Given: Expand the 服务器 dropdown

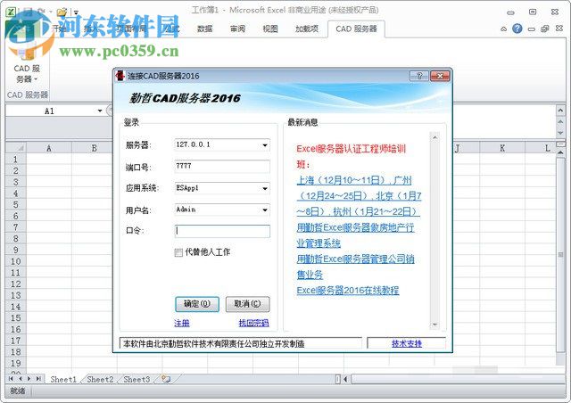Looking at the screenshot, I should pos(265,145).
